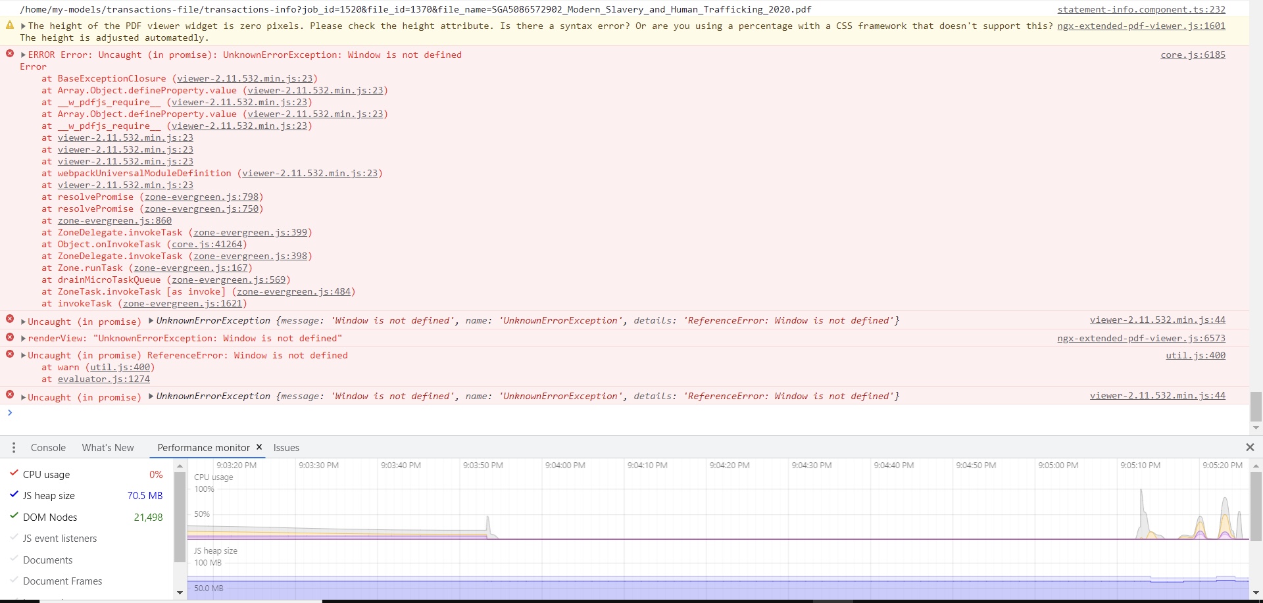
Task: Expand the height warning message
Action: (22, 26)
